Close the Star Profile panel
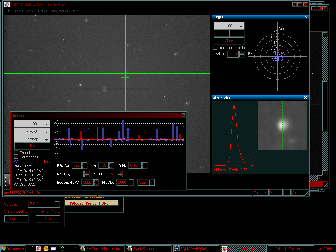The width and height of the screenshot is (336, 252). pos(305,97)
